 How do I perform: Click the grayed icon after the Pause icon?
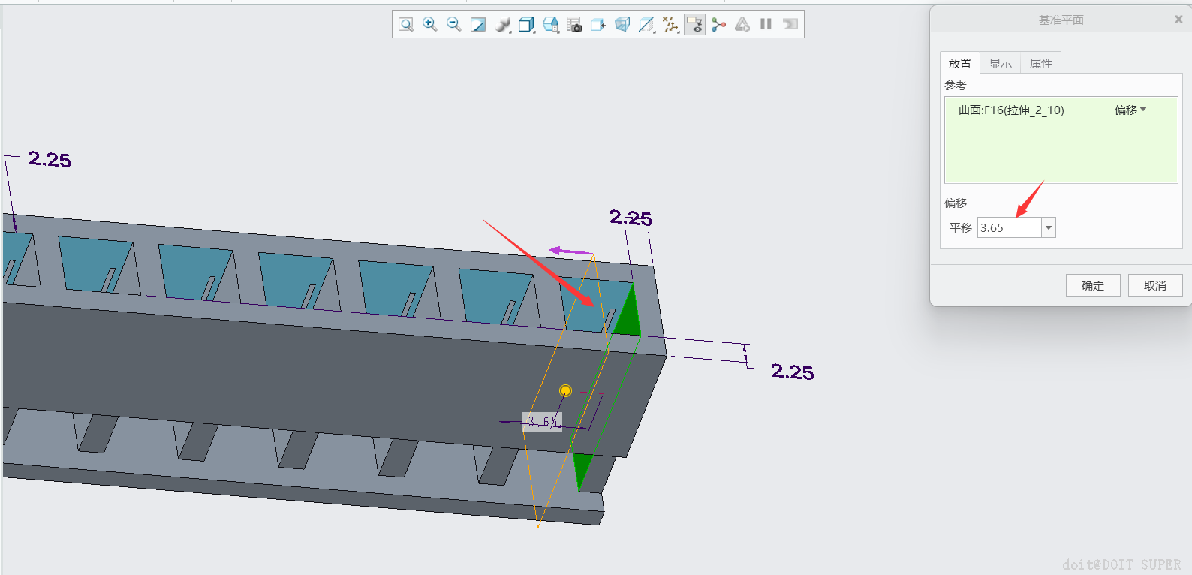pos(790,24)
